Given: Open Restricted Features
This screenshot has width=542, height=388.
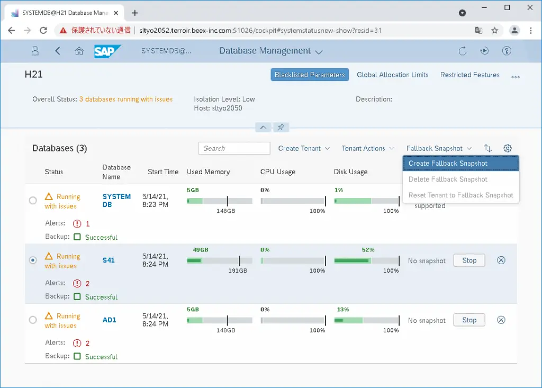Looking at the screenshot, I should click(x=470, y=75).
